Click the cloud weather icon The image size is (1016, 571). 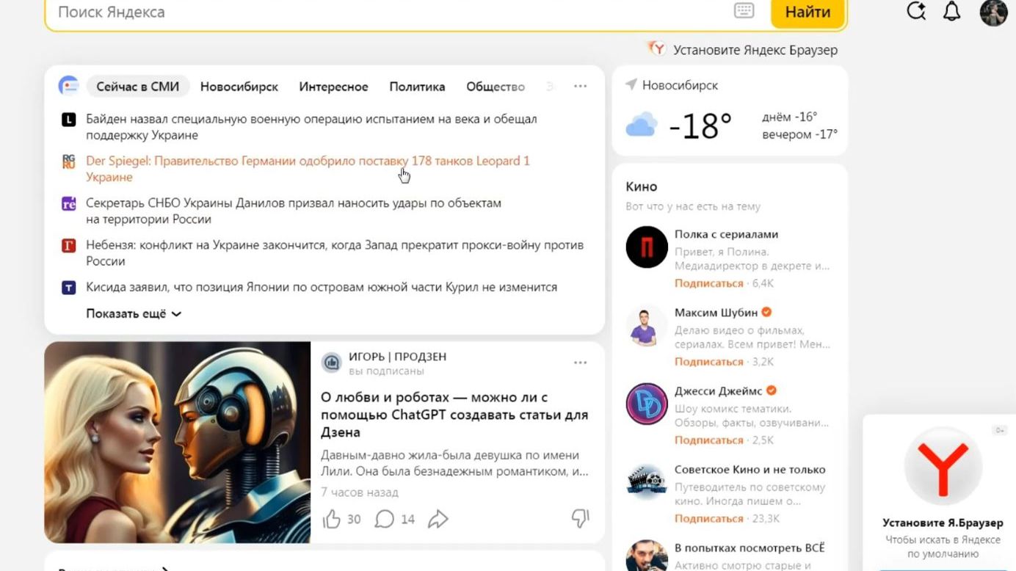[x=641, y=126]
